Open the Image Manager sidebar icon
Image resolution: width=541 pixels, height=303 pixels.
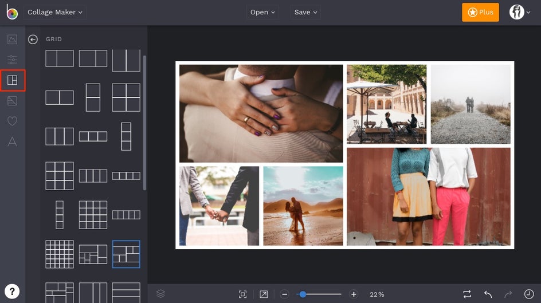(12, 40)
